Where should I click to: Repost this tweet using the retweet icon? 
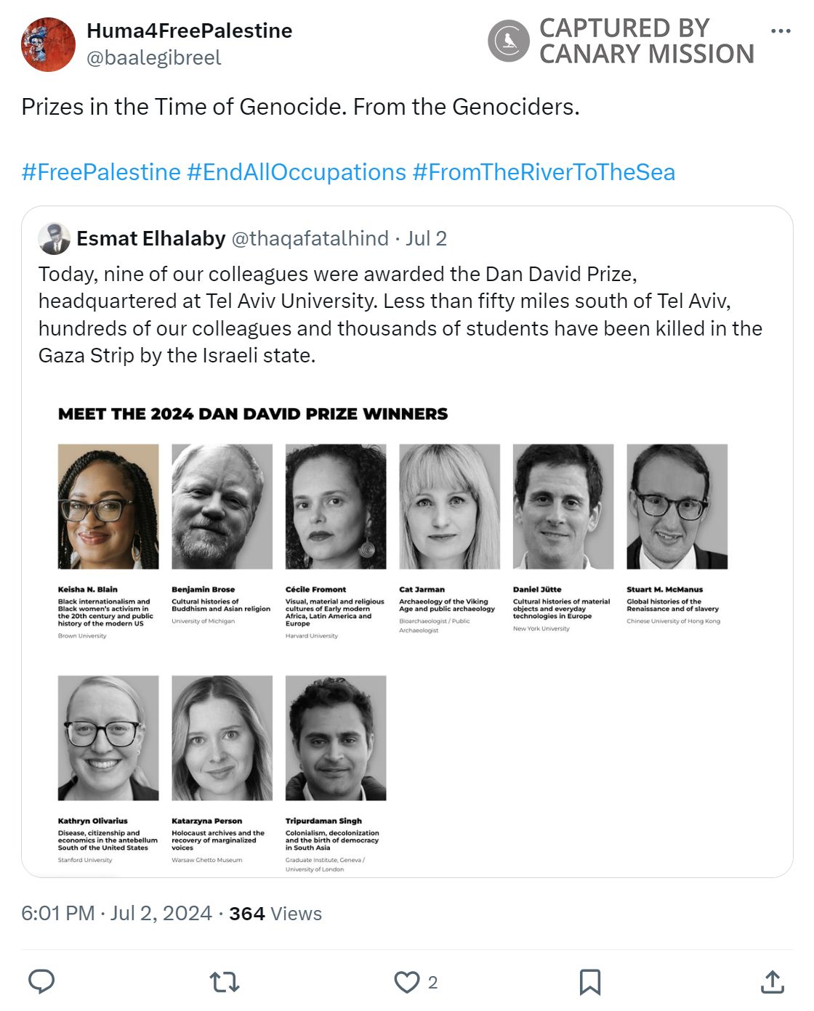pyautogui.click(x=225, y=982)
